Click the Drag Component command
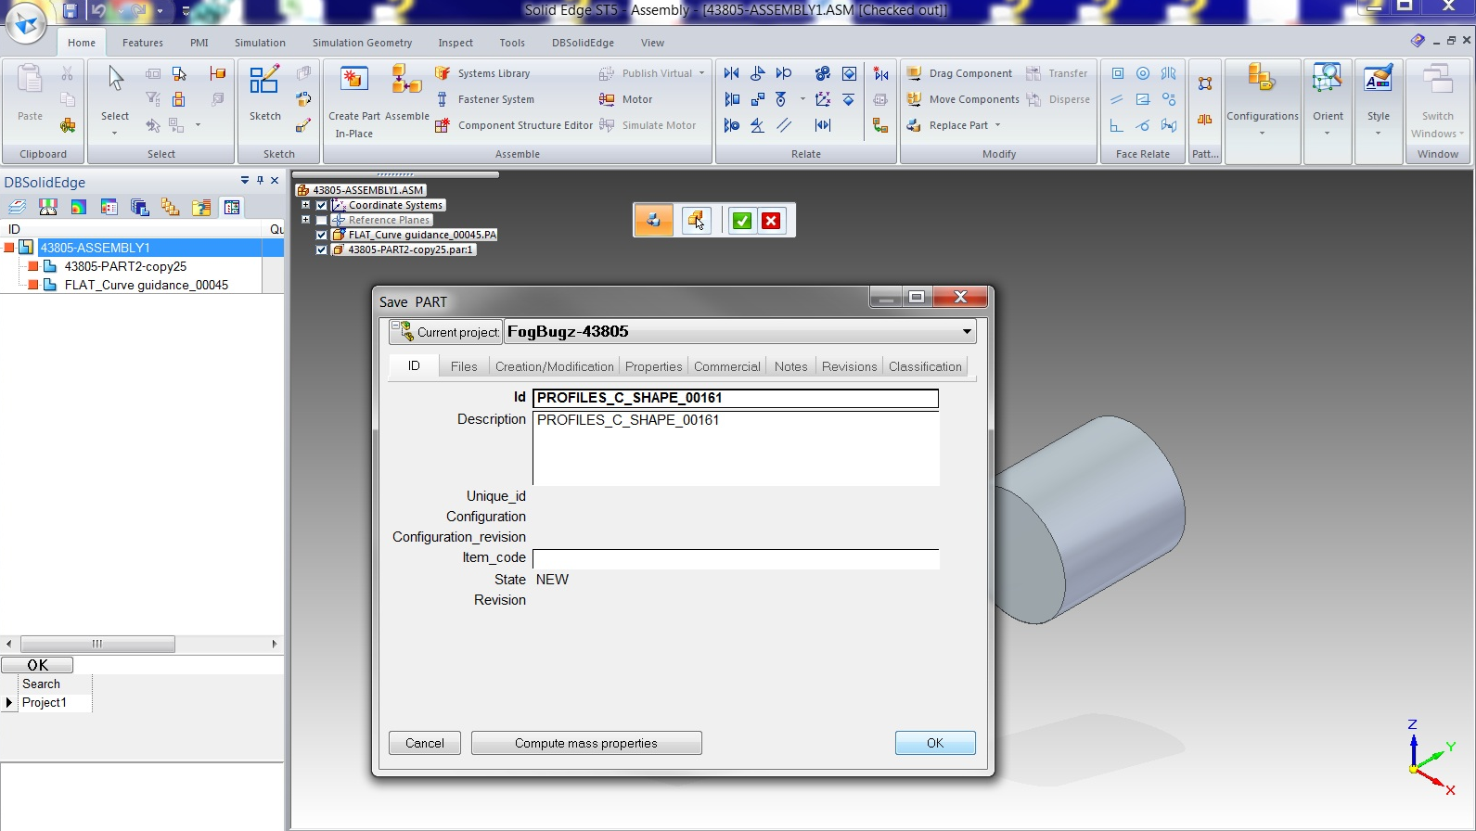Viewport: 1476px width, 831px height. 959,73
